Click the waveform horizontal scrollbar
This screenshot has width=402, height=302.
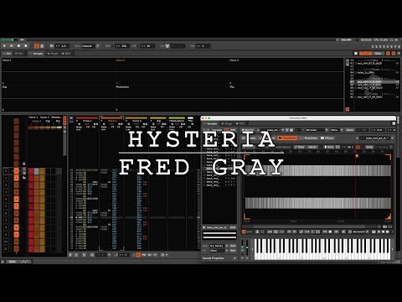(310, 226)
